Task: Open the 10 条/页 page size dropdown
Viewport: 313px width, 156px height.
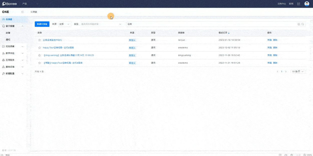Action: pyautogui.click(x=298, y=72)
